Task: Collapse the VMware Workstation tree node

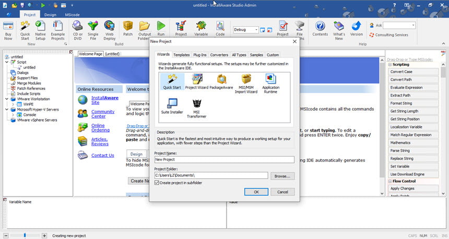Action: click(x=7, y=99)
